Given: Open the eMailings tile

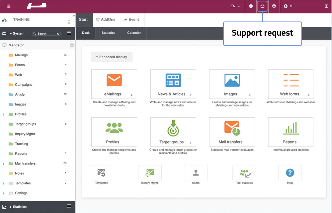Looking at the screenshot, I should [x=114, y=84].
